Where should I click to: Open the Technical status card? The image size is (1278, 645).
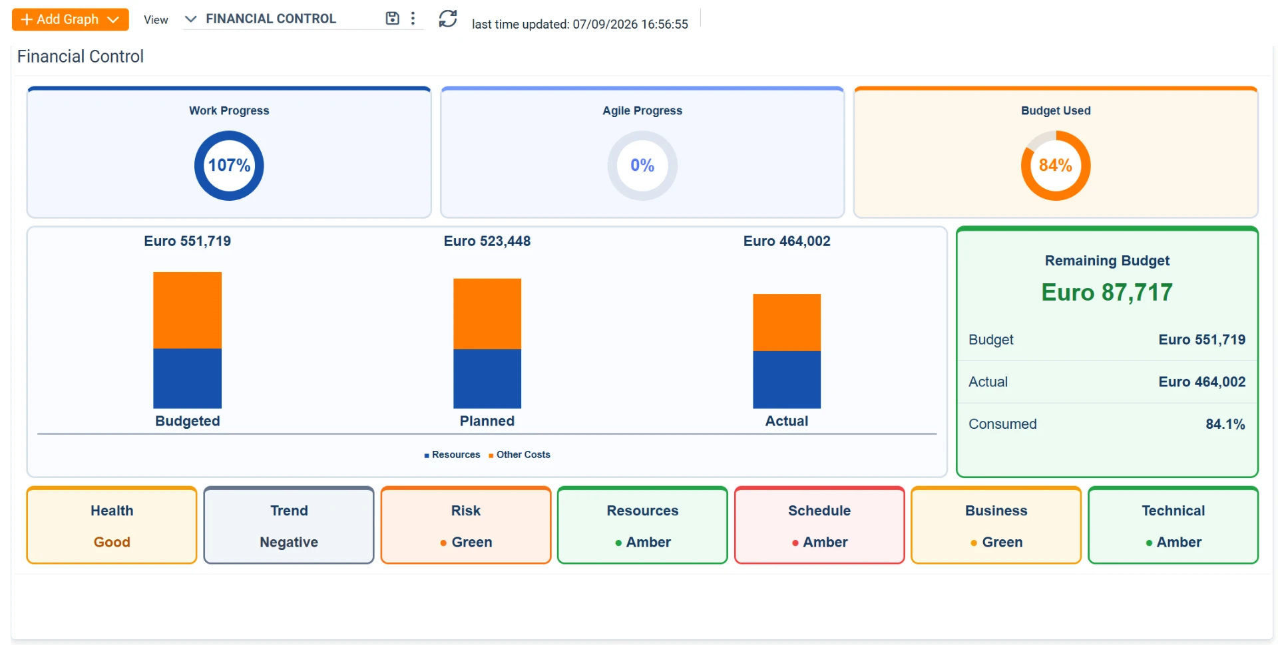coord(1173,525)
